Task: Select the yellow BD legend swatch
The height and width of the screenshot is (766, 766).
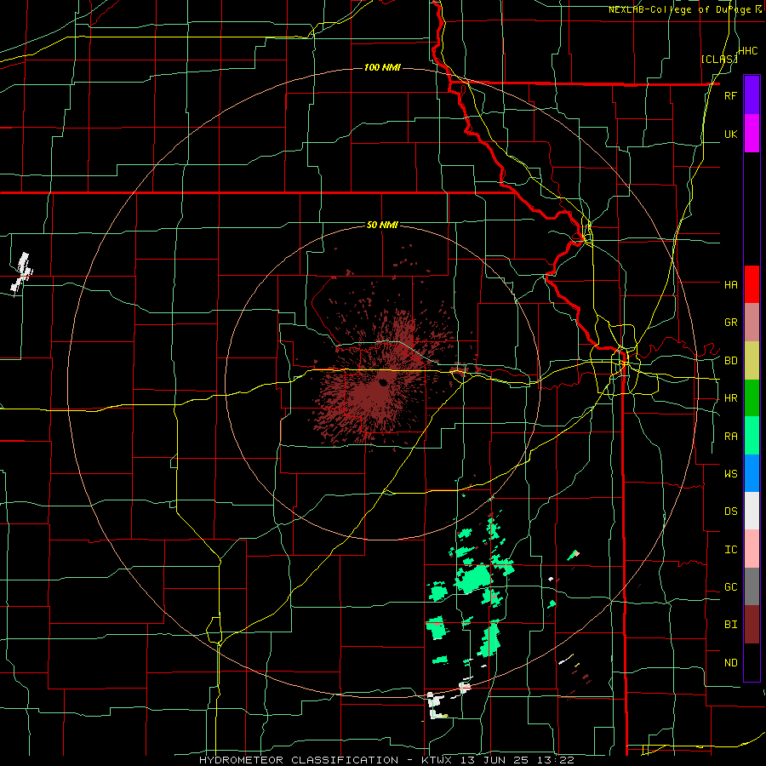Action: click(x=752, y=361)
